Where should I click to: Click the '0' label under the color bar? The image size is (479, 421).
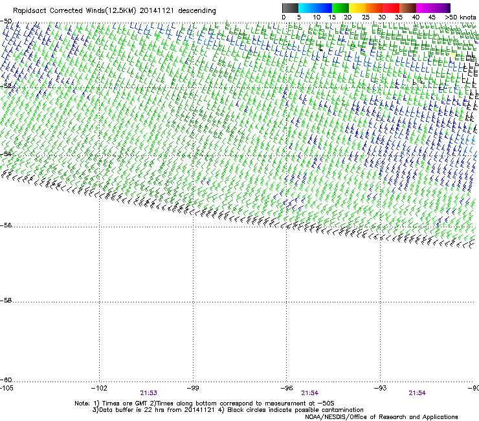click(x=284, y=17)
